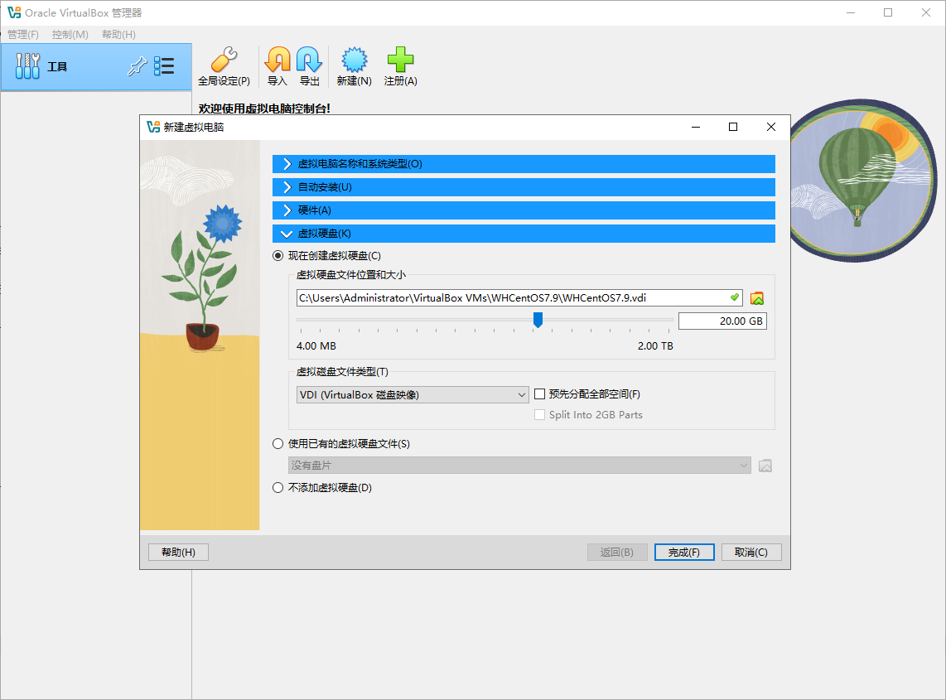Browse for virtual disk file location folder icon
Image resolution: width=946 pixels, height=700 pixels.
[757, 298]
